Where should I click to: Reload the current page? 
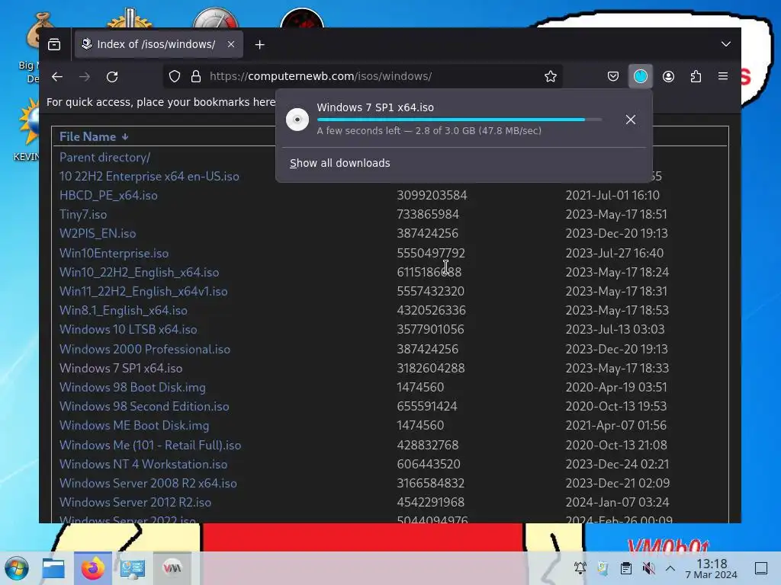point(112,77)
